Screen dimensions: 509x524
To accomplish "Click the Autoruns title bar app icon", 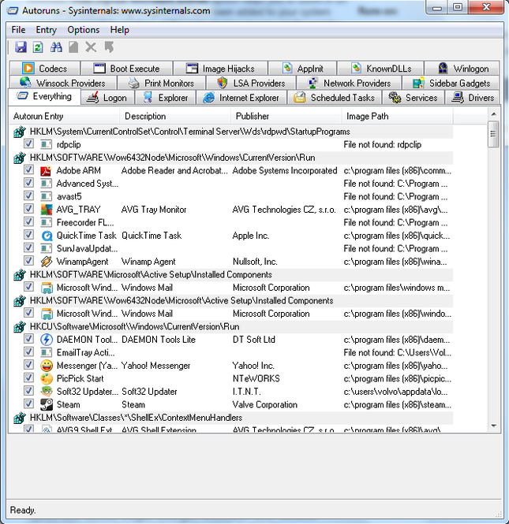I will (13, 11).
